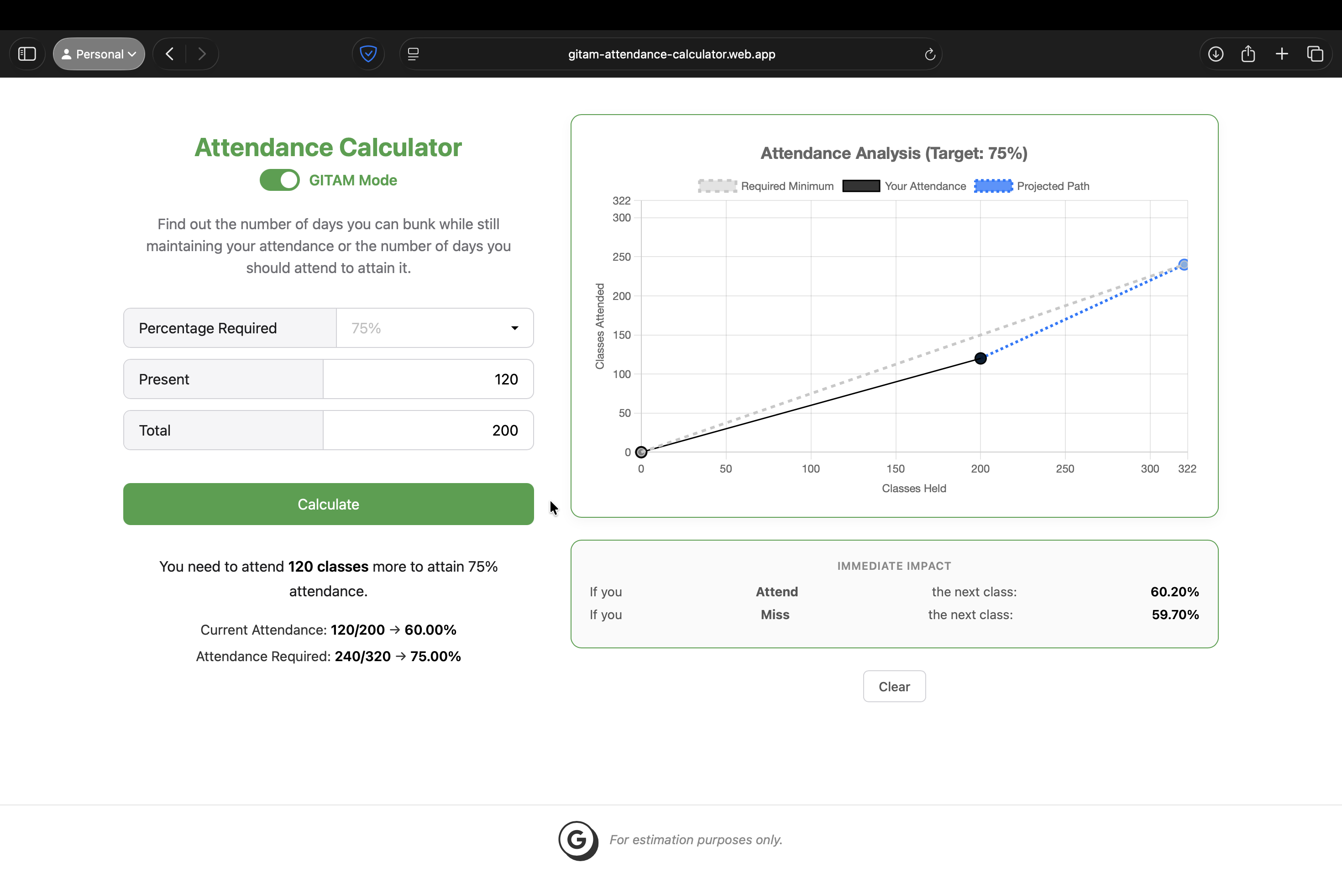
Task: Click the 60.20% attend result value
Action: click(x=1174, y=592)
